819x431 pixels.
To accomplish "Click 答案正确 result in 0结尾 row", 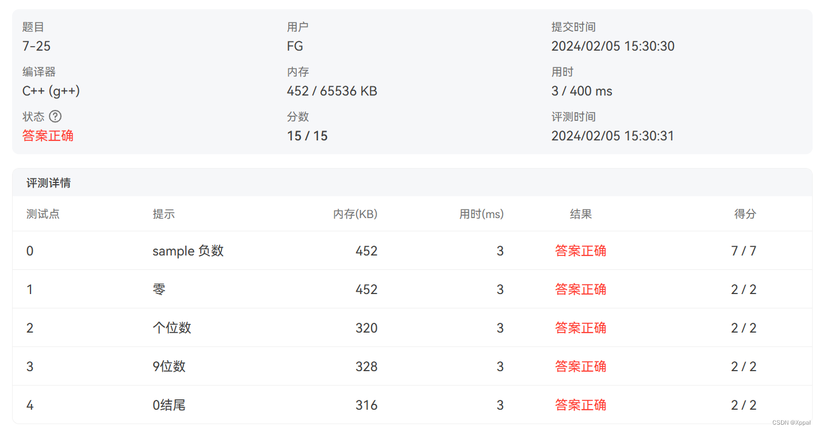I will point(581,405).
